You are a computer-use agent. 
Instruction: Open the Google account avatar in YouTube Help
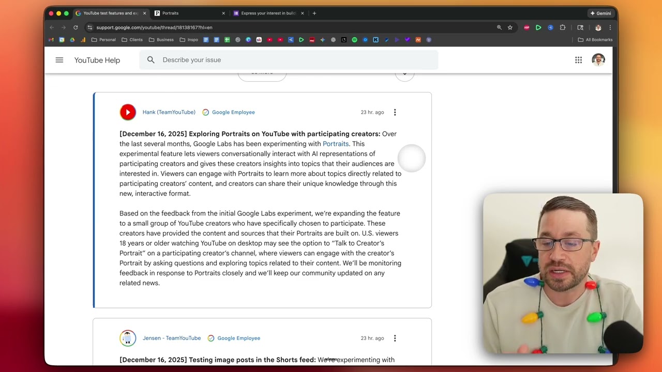[598, 60]
